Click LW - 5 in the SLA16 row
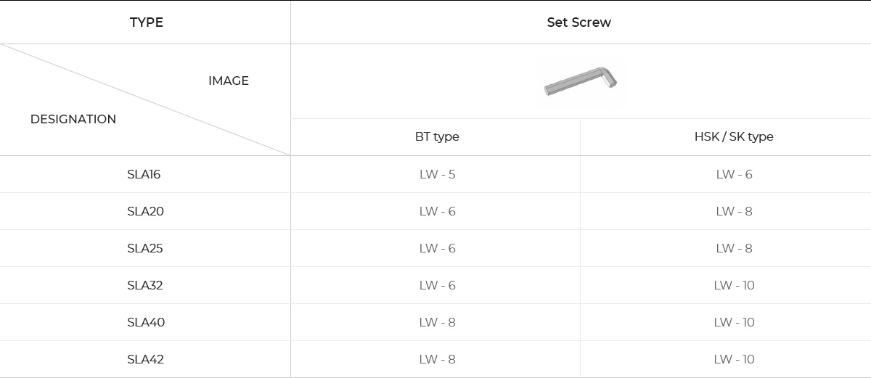 click(x=437, y=174)
